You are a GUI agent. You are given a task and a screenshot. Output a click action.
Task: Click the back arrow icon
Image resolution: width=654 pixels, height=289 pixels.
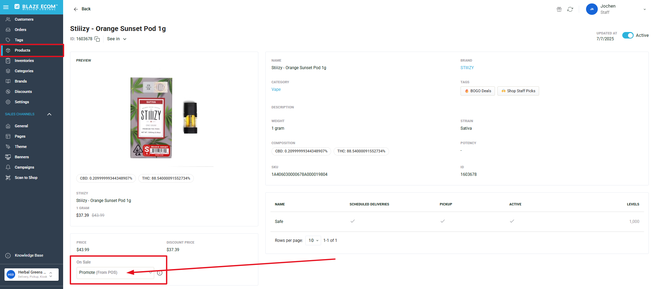tap(76, 9)
